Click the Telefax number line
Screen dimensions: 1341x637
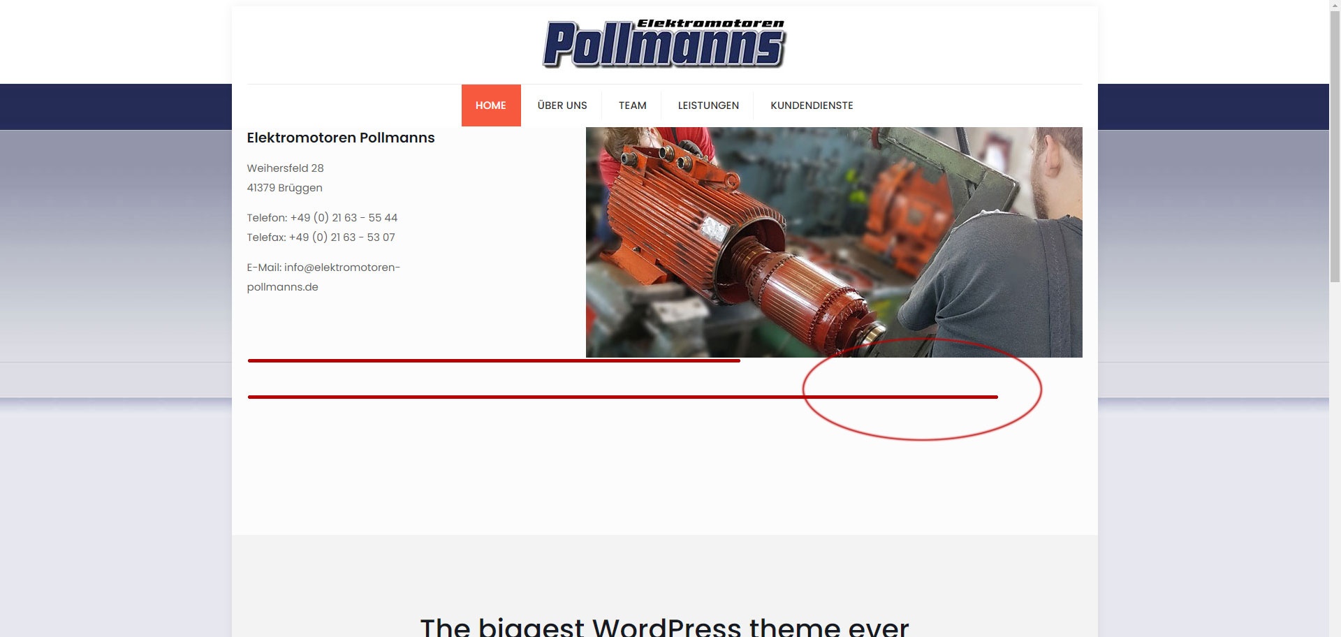321,237
